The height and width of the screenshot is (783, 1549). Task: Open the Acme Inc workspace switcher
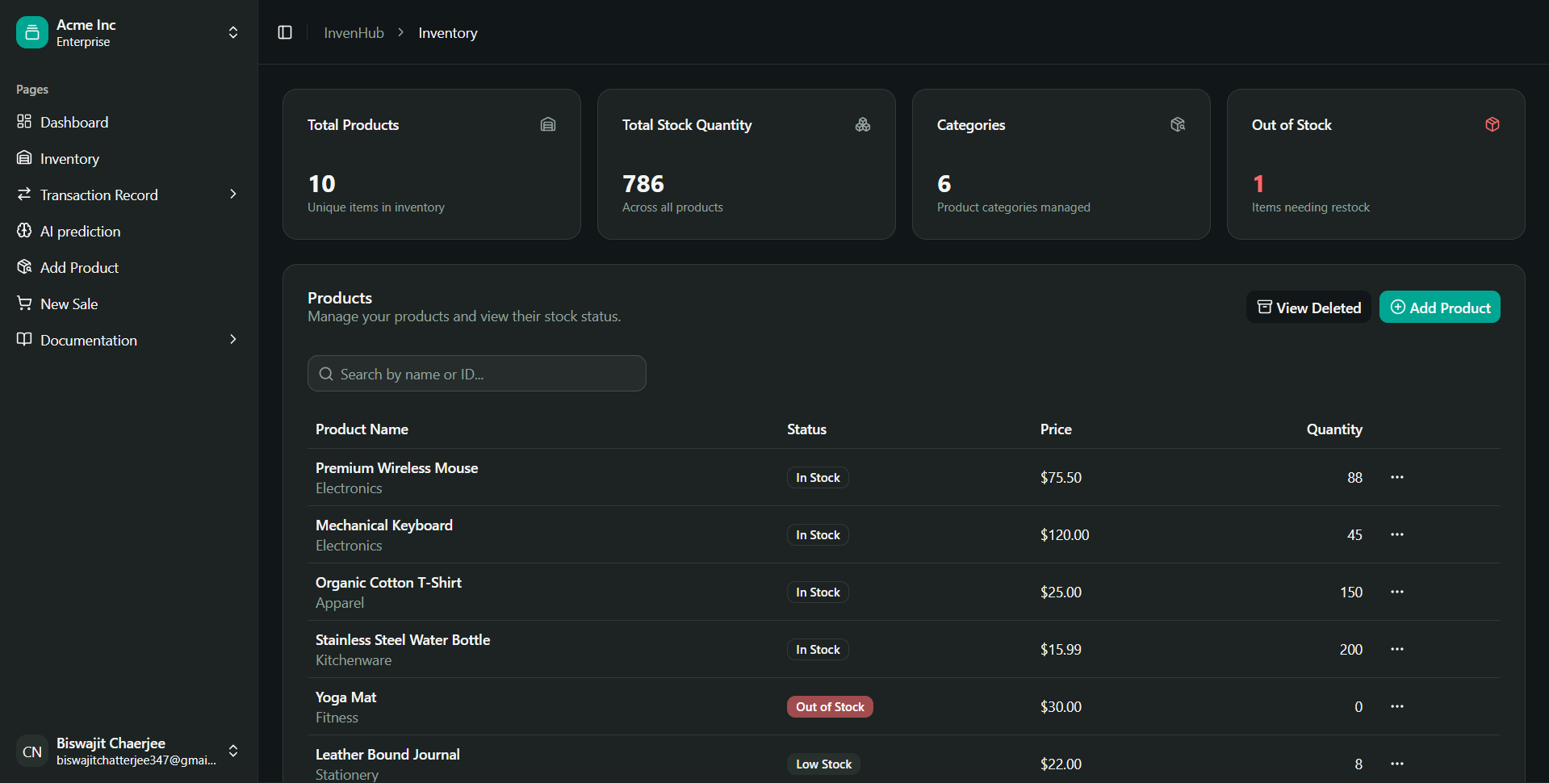[x=232, y=32]
